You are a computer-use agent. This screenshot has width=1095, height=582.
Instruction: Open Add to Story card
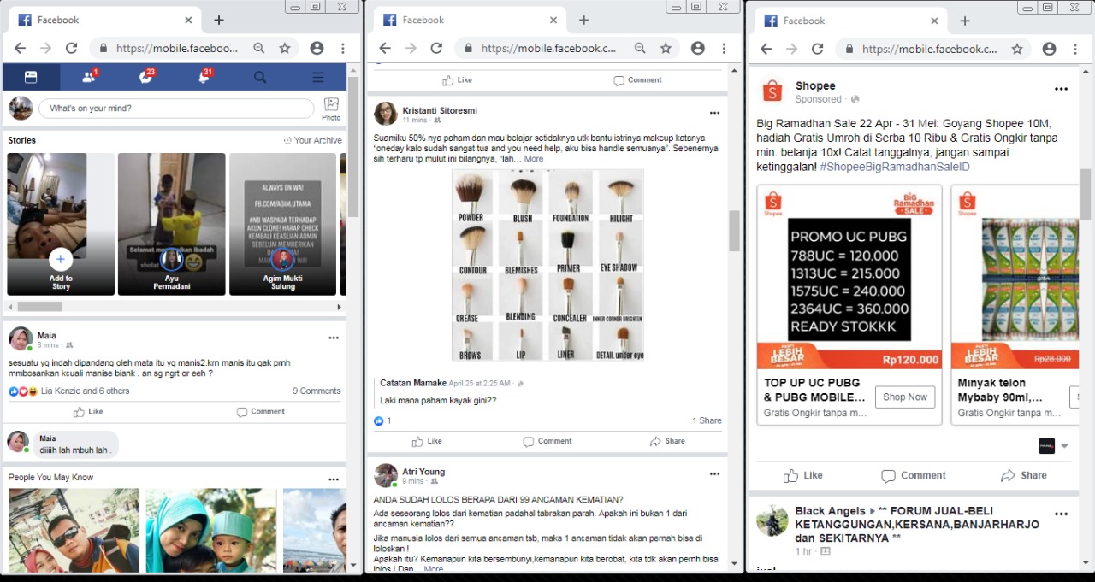[x=61, y=224]
